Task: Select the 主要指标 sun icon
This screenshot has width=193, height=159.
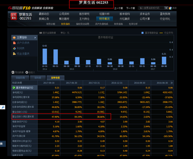Action: pyautogui.click(x=14, y=37)
